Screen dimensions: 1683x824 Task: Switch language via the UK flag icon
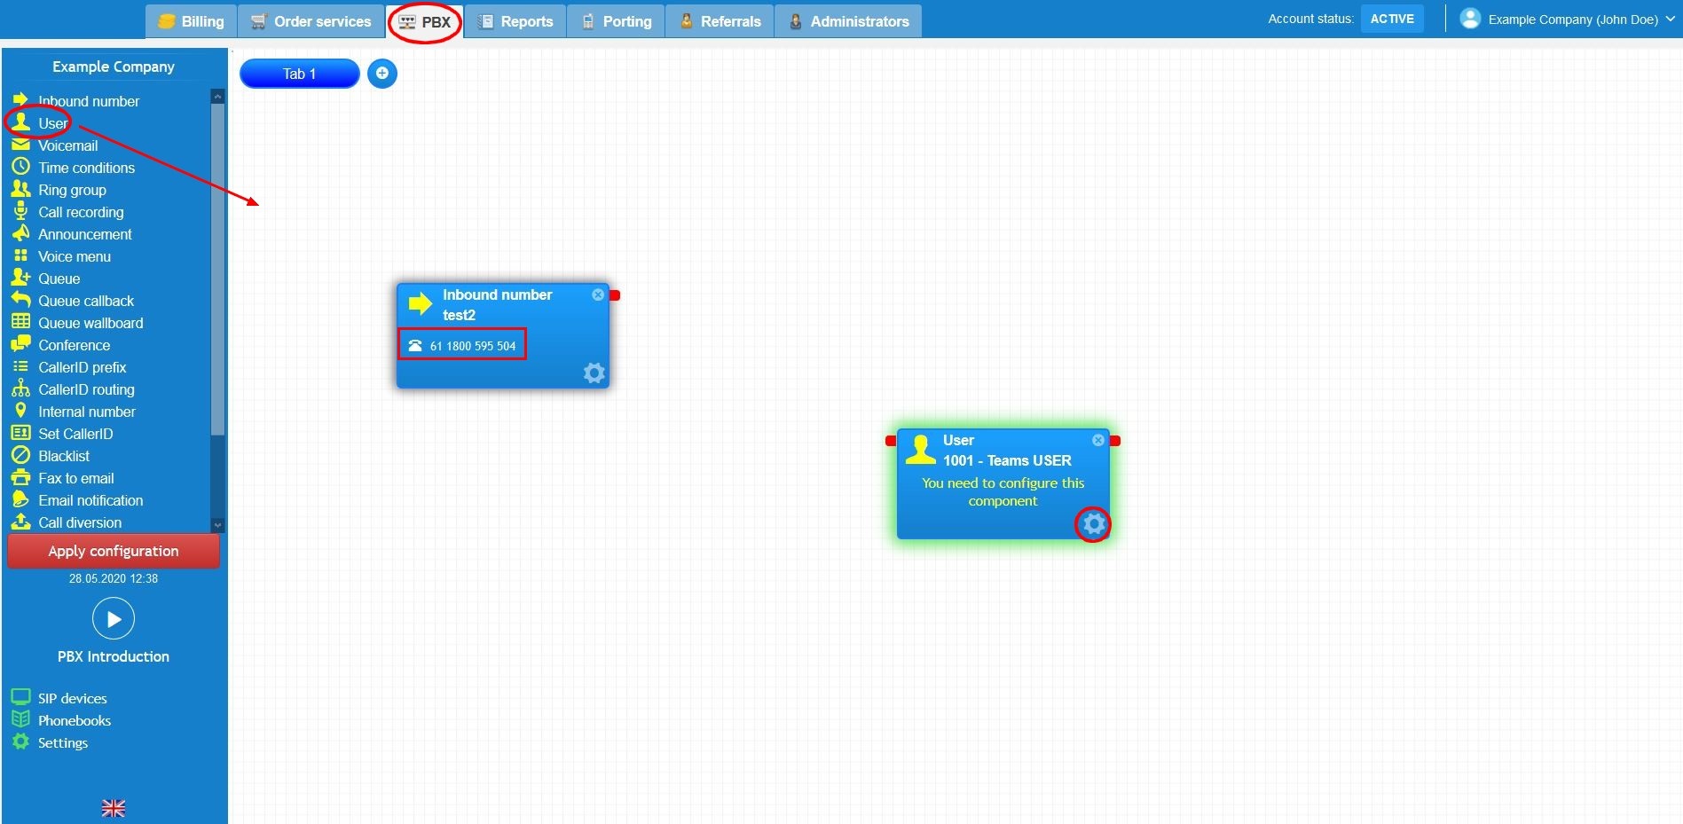(113, 808)
